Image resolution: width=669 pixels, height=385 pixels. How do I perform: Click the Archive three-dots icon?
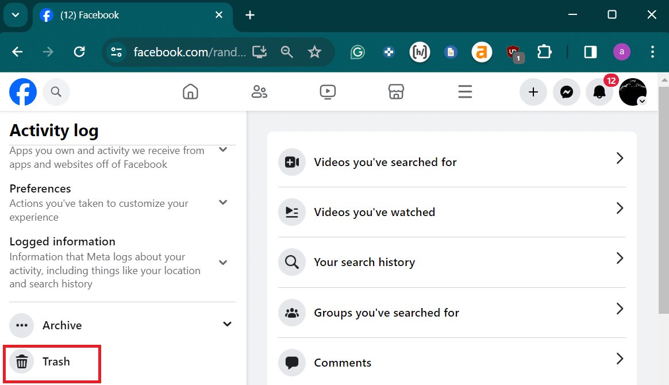click(22, 325)
